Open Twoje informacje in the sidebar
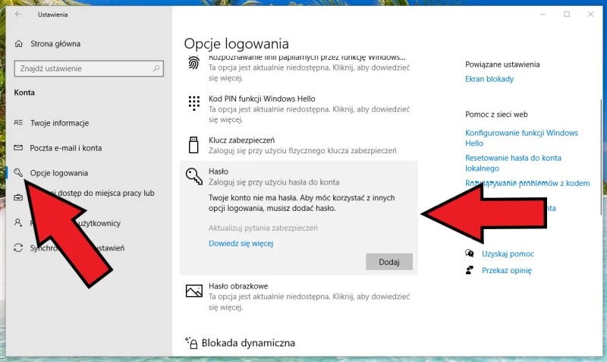Screen dimensions: 607x362 click(x=59, y=123)
